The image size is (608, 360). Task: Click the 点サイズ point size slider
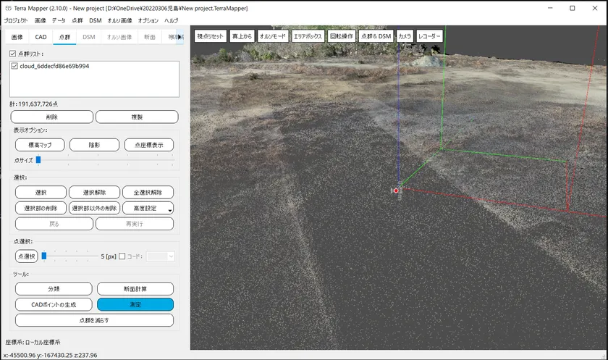click(x=38, y=160)
